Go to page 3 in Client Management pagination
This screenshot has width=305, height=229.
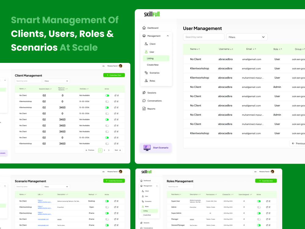click(109, 150)
